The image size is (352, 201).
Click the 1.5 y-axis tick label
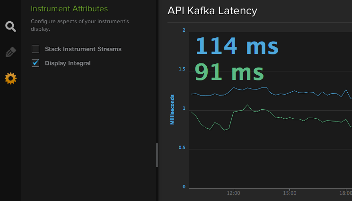pos(182,69)
